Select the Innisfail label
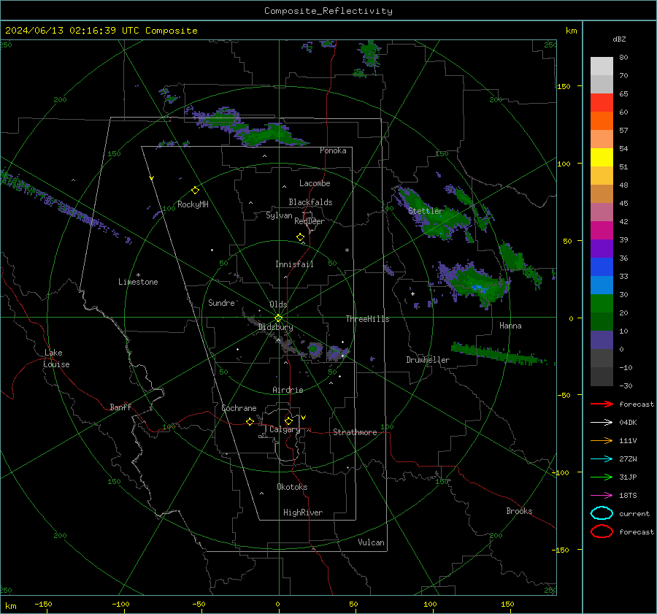Image resolution: width=657 pixels, height=614 pixels. 294,264
